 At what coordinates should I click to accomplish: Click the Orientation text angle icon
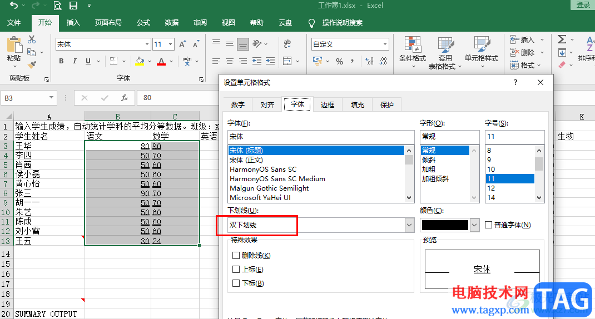(257, 43)
